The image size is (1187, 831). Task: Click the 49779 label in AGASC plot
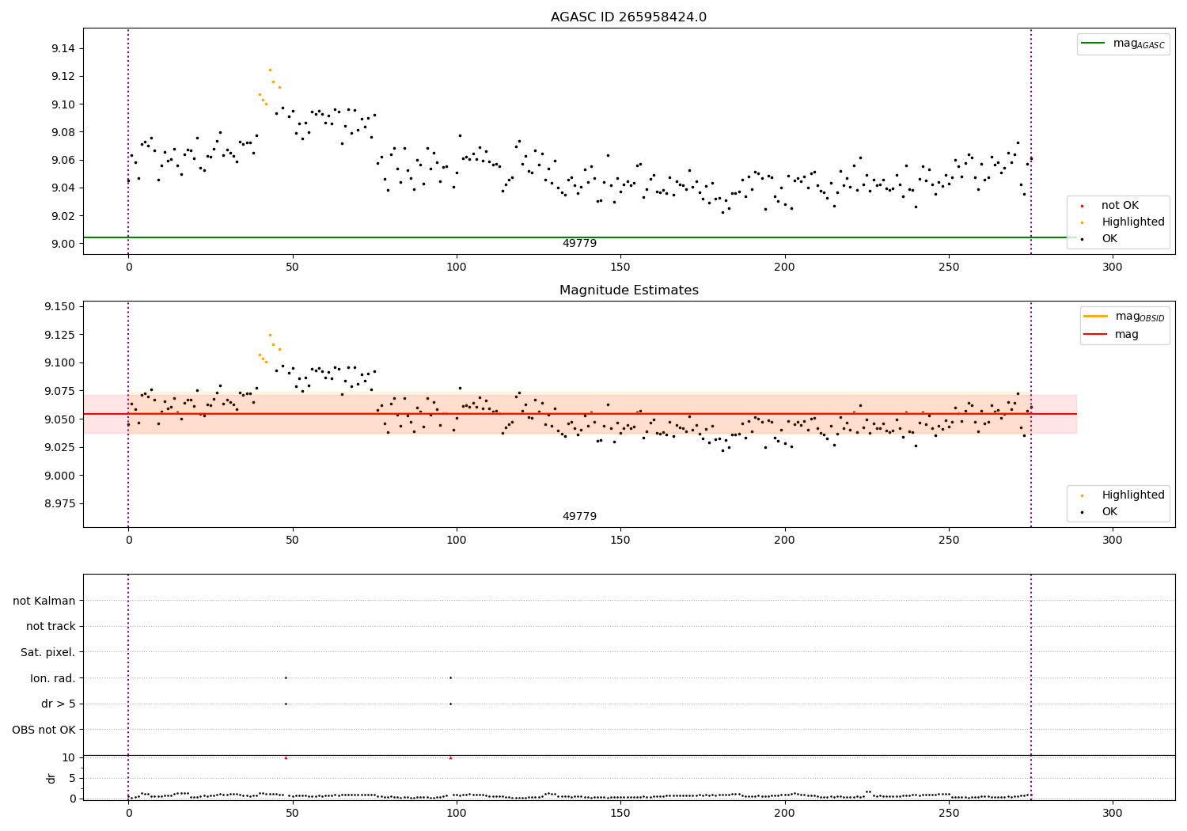[579, 244]
